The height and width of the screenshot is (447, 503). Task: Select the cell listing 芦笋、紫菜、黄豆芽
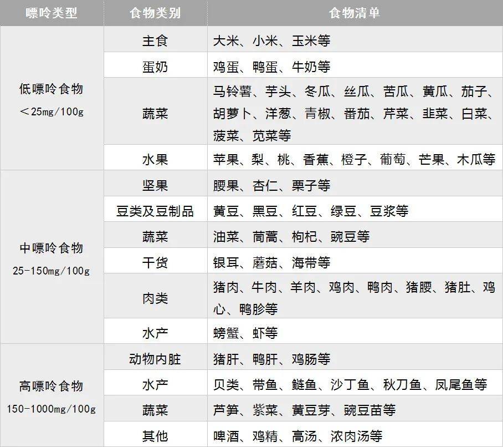click(x=355, y=411)
